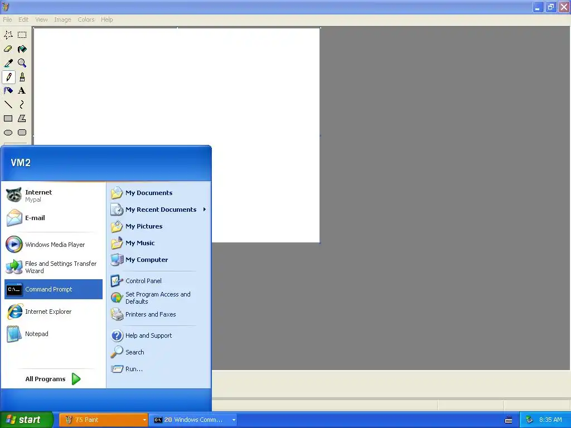Open My Music folder

[x=159, y=243]
